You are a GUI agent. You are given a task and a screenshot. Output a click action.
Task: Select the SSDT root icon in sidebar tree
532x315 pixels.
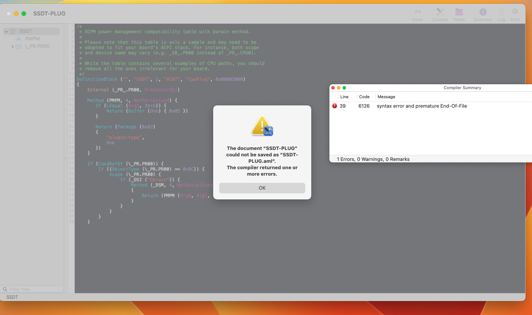(x=13, y=31)
